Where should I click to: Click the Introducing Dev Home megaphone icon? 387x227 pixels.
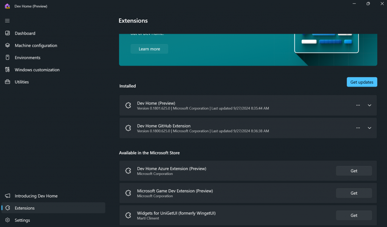tap(8, 196)
